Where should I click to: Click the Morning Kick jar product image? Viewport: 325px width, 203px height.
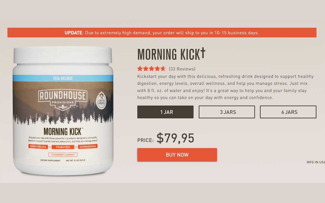point(63,111)
